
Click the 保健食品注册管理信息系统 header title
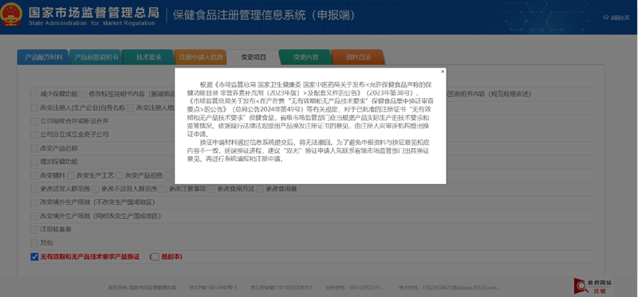pyautogui.click(x=264, y=15)
